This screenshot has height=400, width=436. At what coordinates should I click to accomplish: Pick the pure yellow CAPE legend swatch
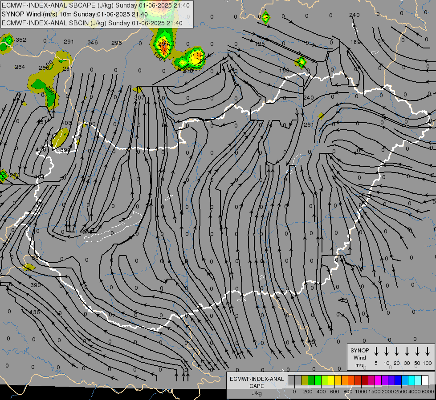(x=331, y=380)
